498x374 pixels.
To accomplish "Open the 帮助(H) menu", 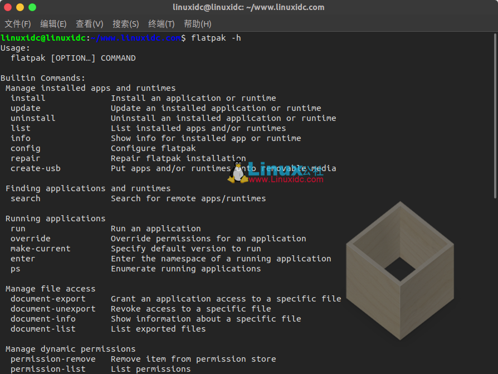I will pyautogui.click(x=198, y=24).
